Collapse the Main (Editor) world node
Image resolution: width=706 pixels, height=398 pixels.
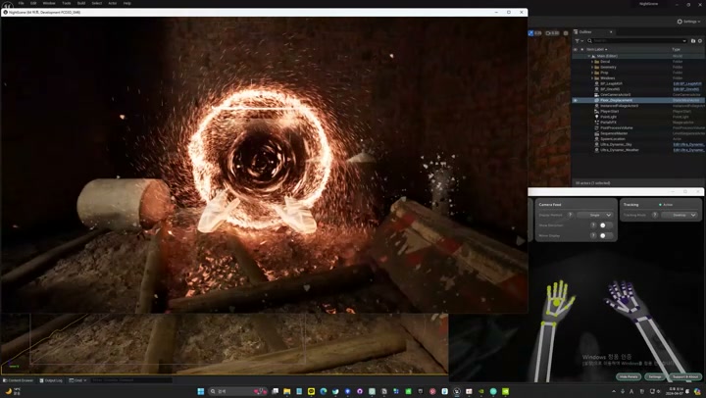(x=589, y=56)
